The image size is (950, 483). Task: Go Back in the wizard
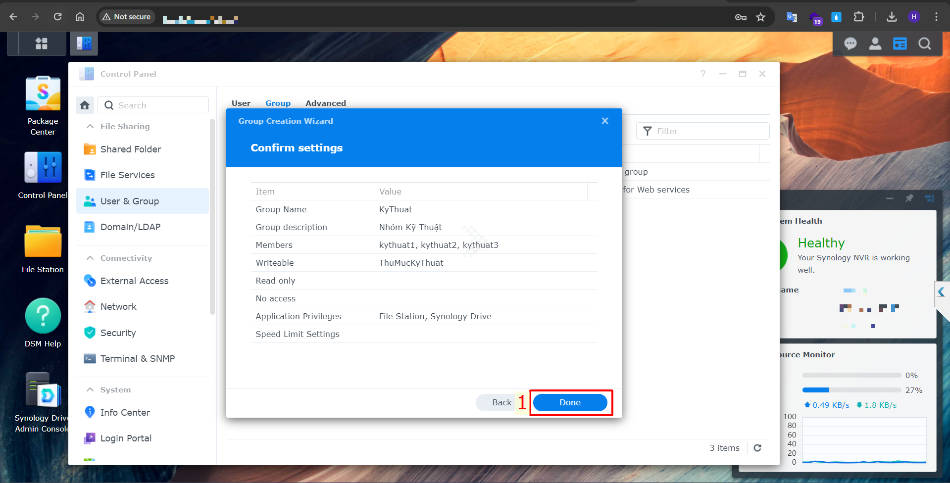[501, 402]
